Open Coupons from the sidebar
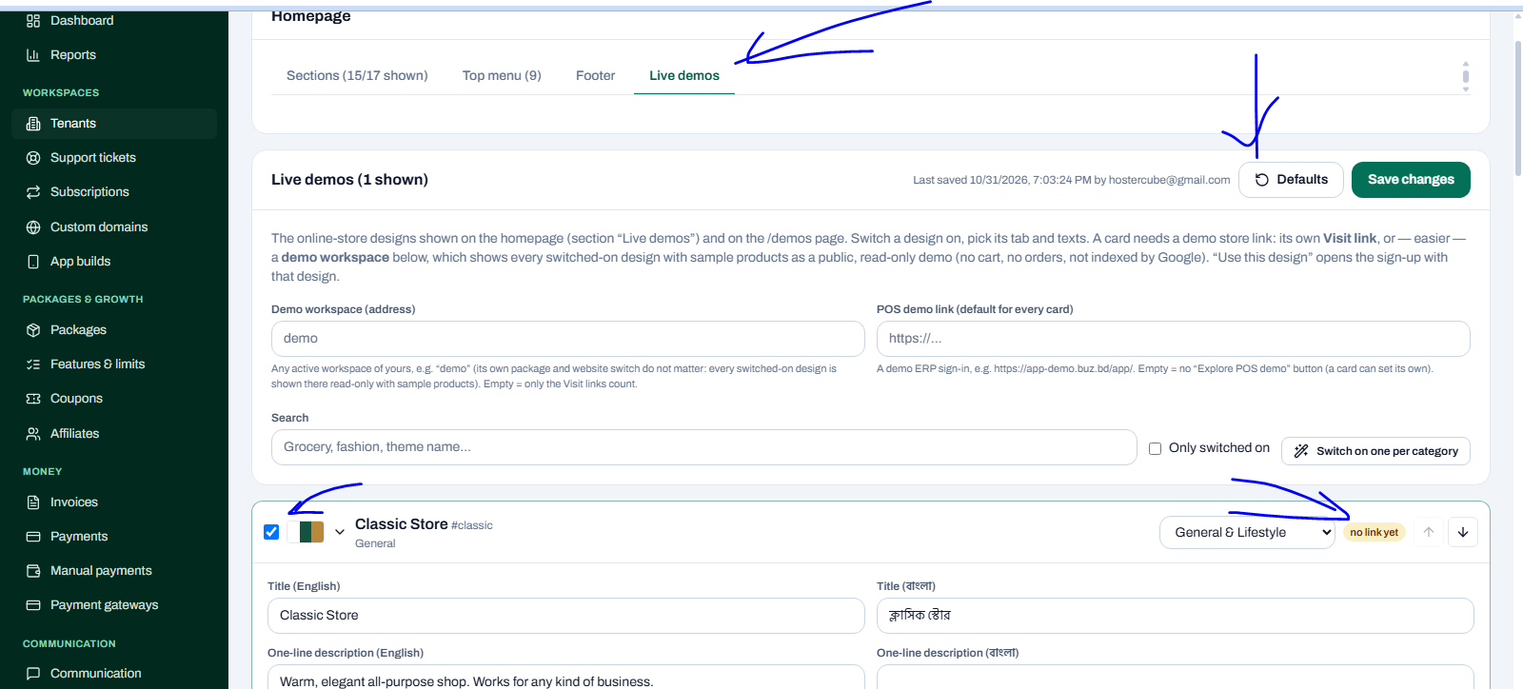The image size is (1523, 689). [x=114, y=398]
